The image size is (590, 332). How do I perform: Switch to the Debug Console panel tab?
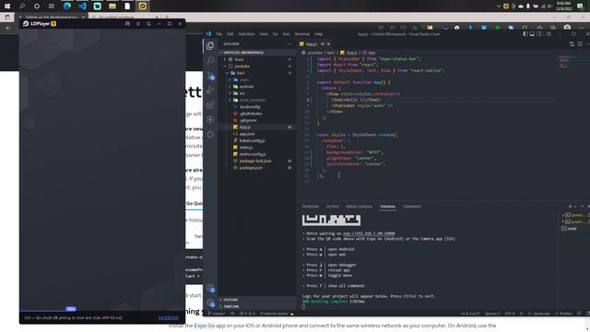point(359,207)
